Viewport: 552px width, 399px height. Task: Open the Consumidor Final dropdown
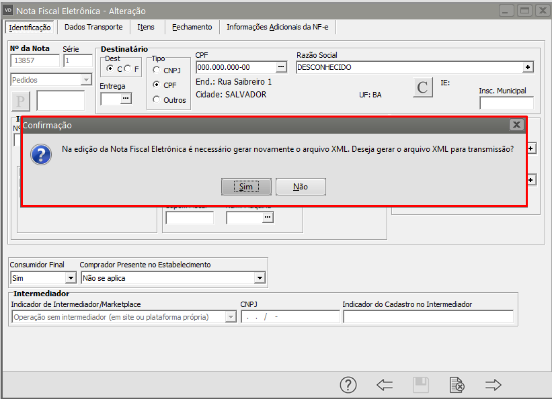click(71, 278)
